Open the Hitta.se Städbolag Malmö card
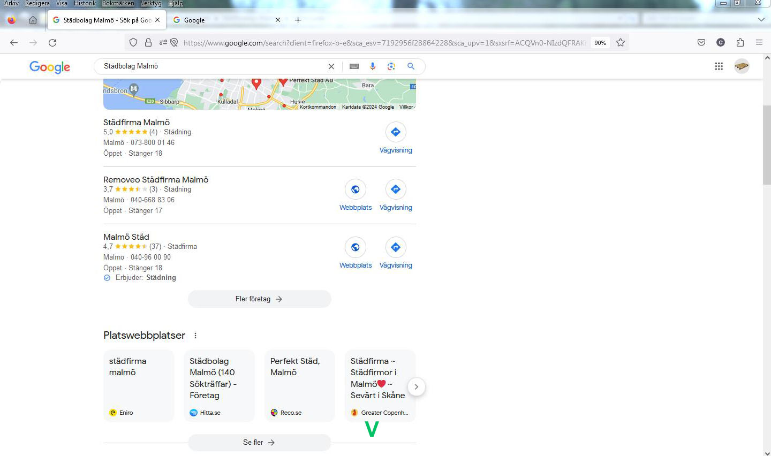Viewport: 771px width, 456px height. pyautogui.click(x=220, y=386)
